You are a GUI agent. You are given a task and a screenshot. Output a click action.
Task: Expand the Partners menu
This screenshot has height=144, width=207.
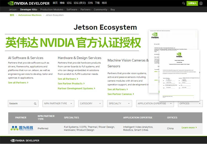86,9
